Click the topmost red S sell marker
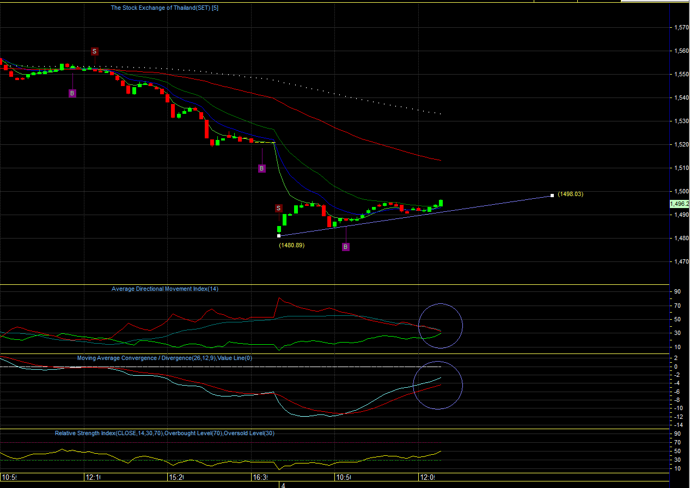 (x=94, y=51)
